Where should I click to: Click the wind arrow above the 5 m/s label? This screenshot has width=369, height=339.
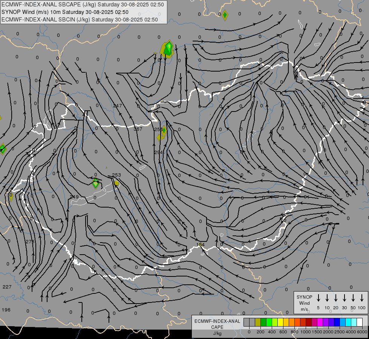tap(318, 298)
